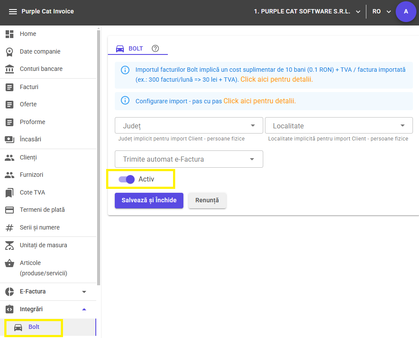The width and height of the screenshot is (419, 338).
Task: Disable the Activ toggle switch
Action: (127, 179)
